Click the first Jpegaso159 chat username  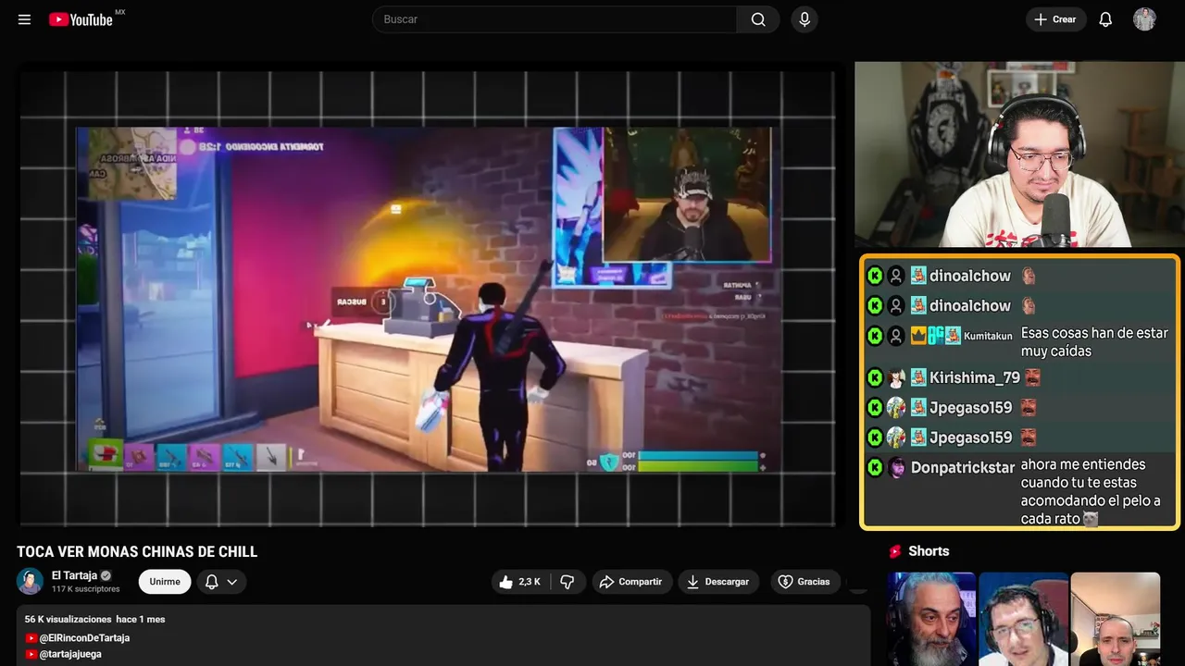971,407
